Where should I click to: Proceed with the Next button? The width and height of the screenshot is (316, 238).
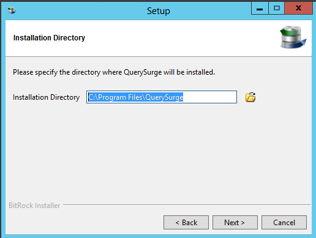[235, 222]
